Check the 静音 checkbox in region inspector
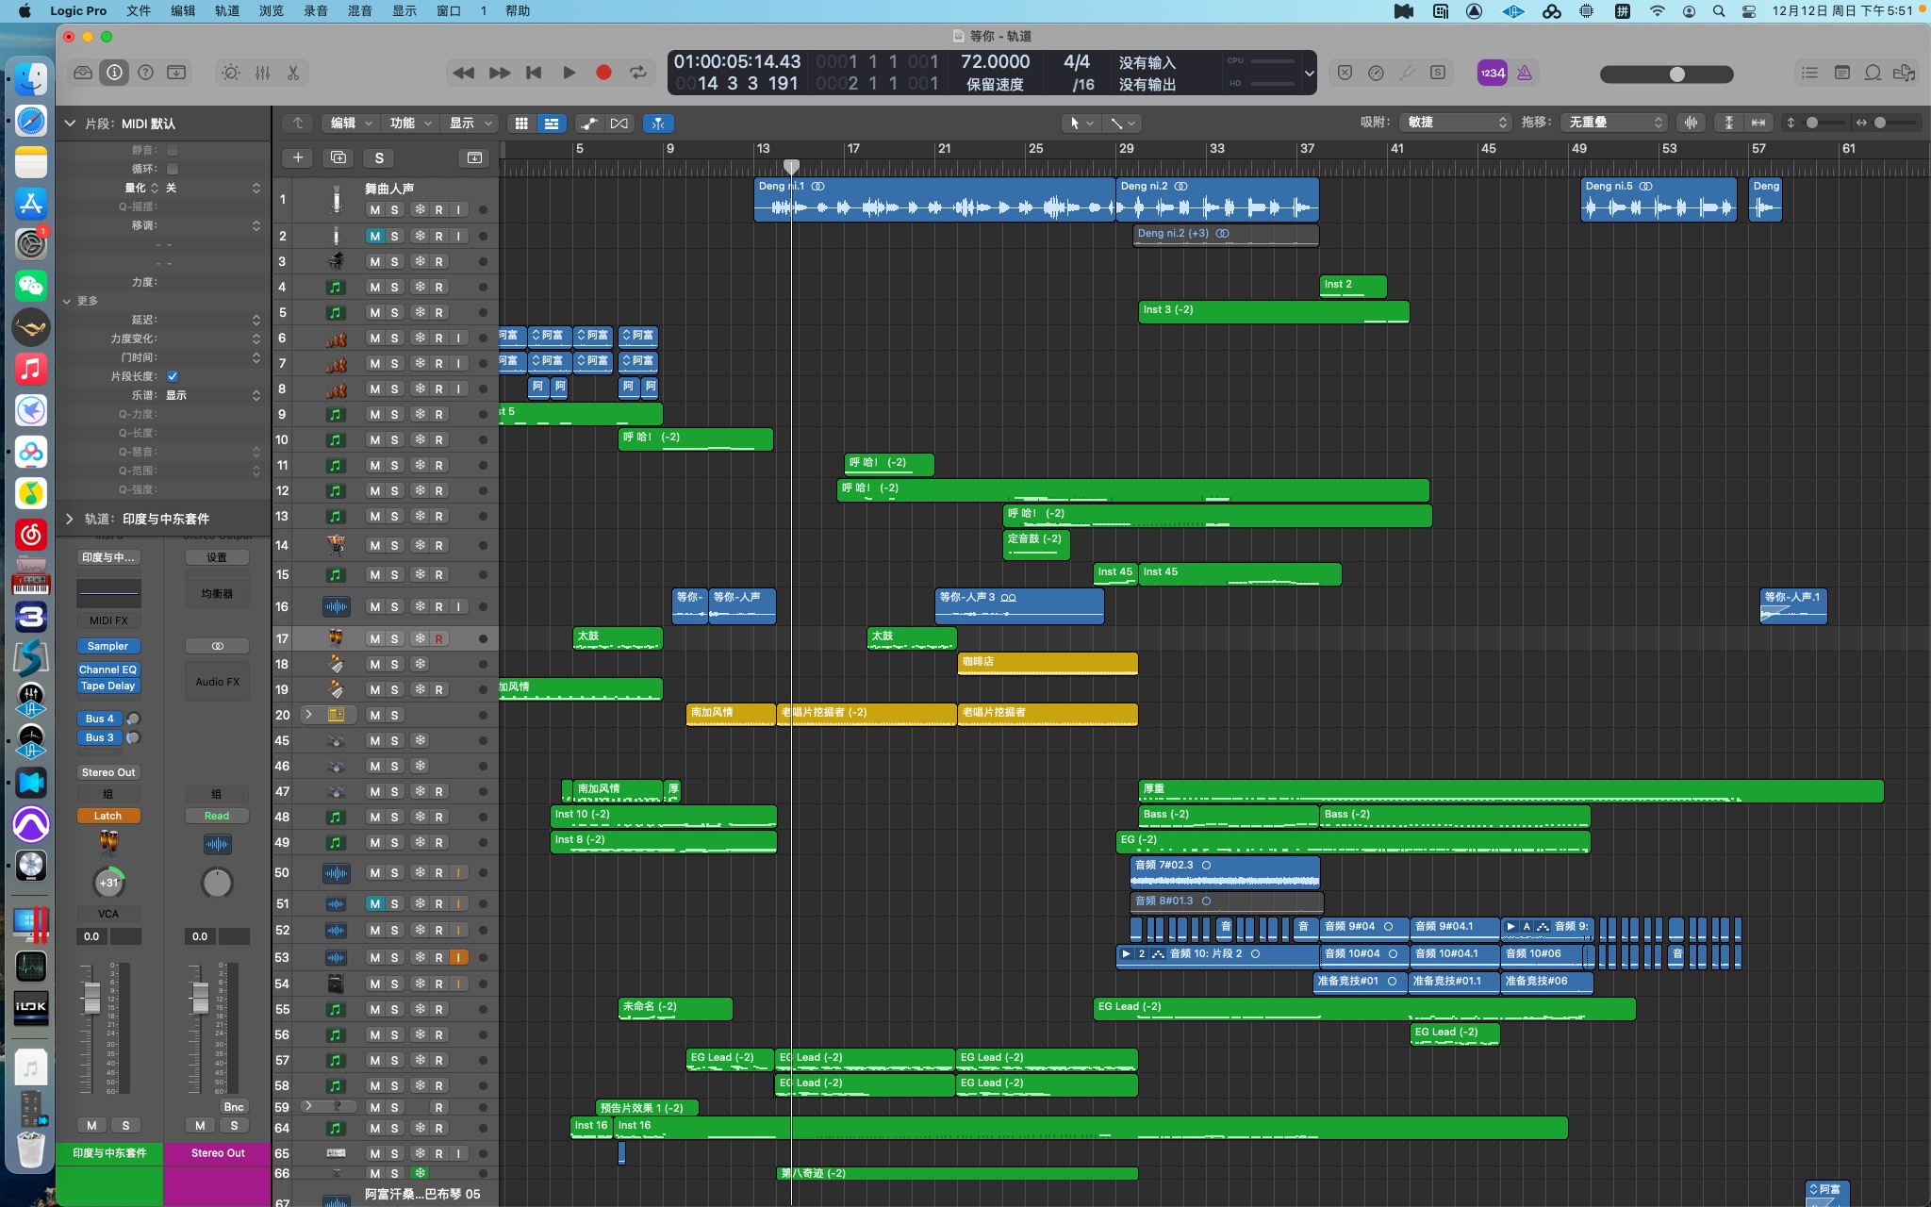1931x1207 pixels. pyautogui.click(x=173, y=150)
